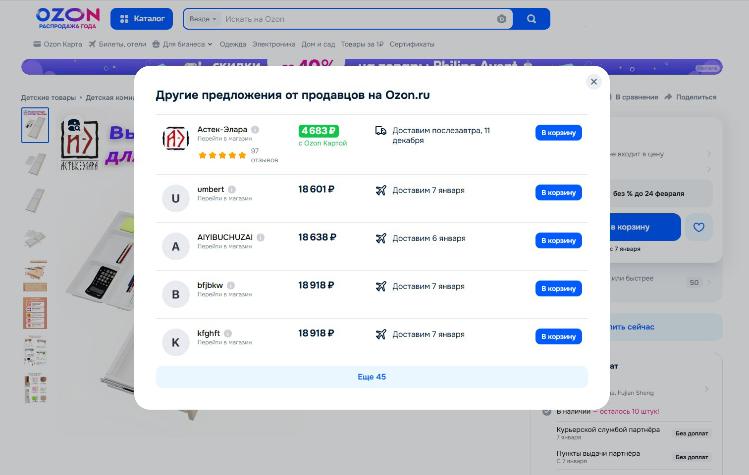Select the first product thumbnail

click(35, 125)
